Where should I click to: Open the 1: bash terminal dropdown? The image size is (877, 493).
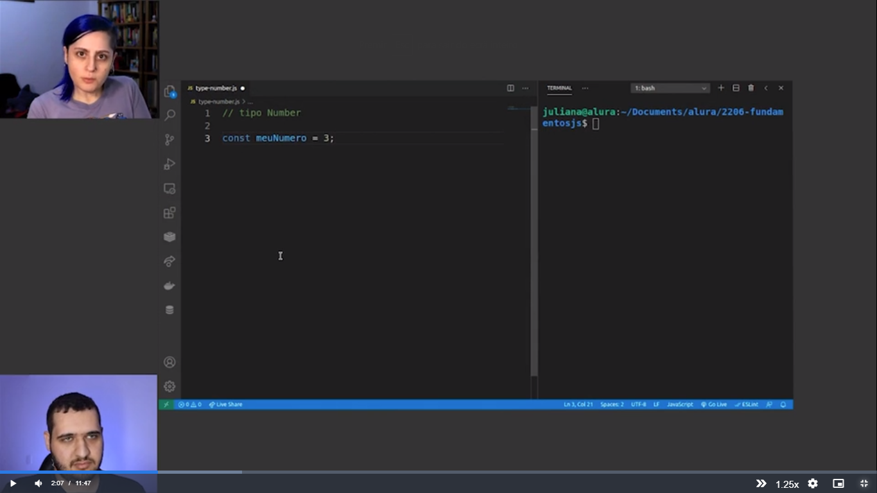point(670,88)
